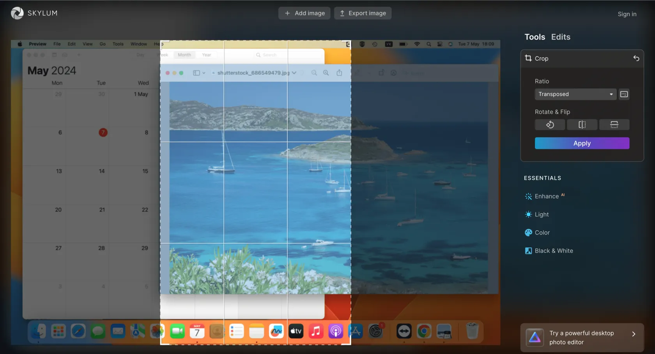Click the crop frame's top-left corner handle
This screenshot has width=655, height=354.
[161, 41]
